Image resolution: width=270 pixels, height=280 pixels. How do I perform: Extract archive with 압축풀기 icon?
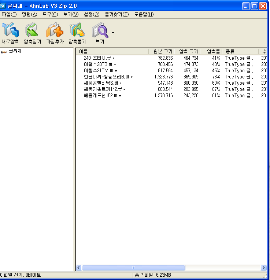(77, 30)
